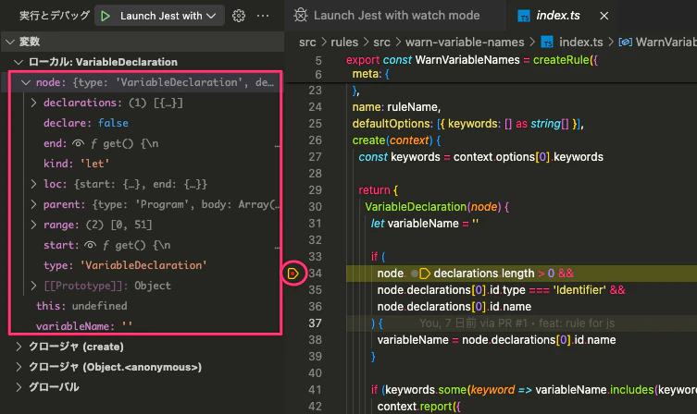Viewport: 697px width, 414px height.
Task: Expand the range array
Action: point(33,225)
